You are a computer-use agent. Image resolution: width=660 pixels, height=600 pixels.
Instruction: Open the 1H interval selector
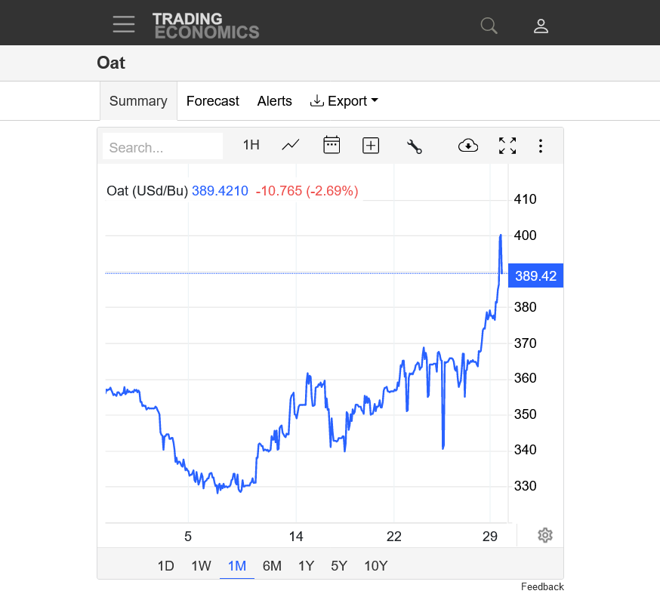click(x=251, y=145)
